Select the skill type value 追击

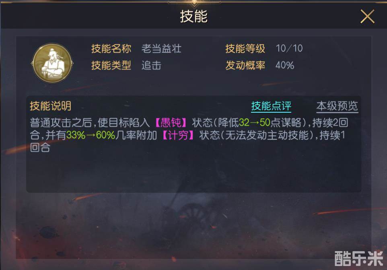(x=151, y=66)
